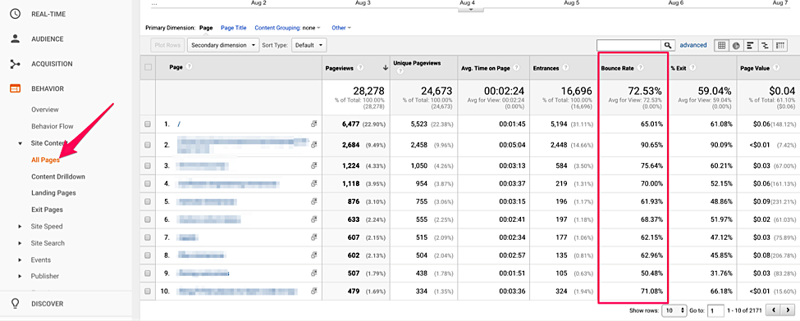Click the Audience person icon
Image resolution: width=800 pixels, height=321 pixels.
point(16,38)
